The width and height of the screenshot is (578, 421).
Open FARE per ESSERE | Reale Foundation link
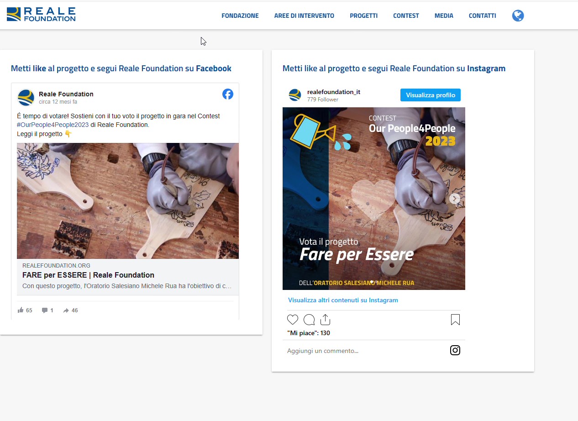(88, 275)
